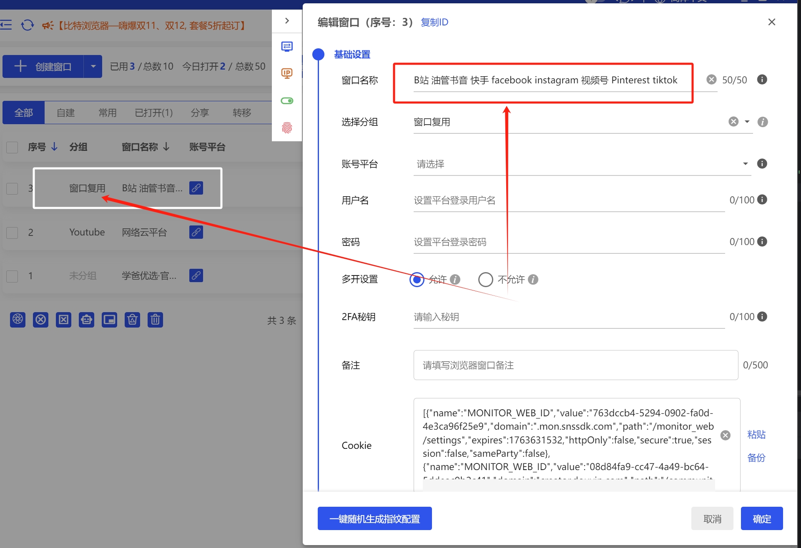Click the 创建窗口 button
The image size is (801, 548).
43,66
